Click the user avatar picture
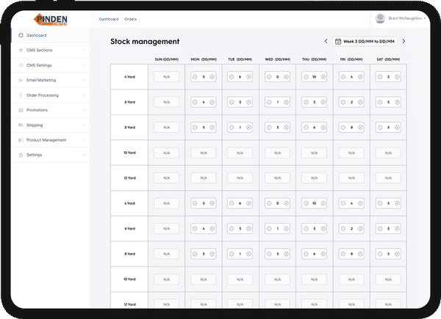The image size is (441, 319). (x=380, y=18)
